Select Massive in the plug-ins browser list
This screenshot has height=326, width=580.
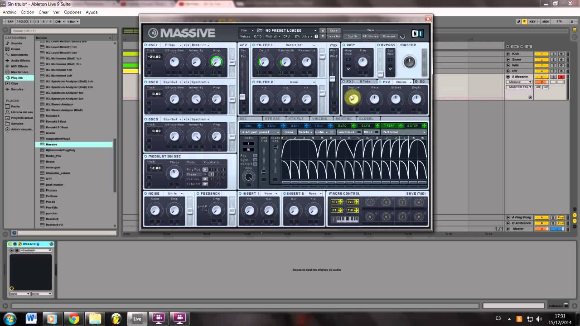click(74, 144)
